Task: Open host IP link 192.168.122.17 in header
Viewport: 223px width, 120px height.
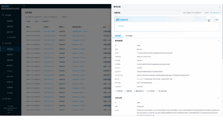Action: point(215,13)
